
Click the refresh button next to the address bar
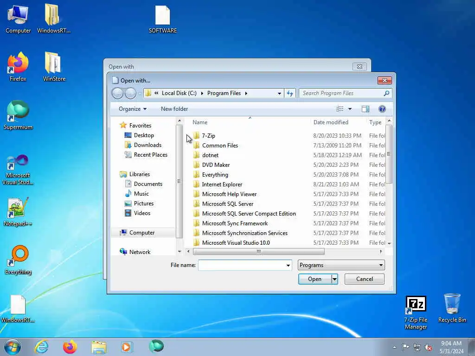point(290,93)
